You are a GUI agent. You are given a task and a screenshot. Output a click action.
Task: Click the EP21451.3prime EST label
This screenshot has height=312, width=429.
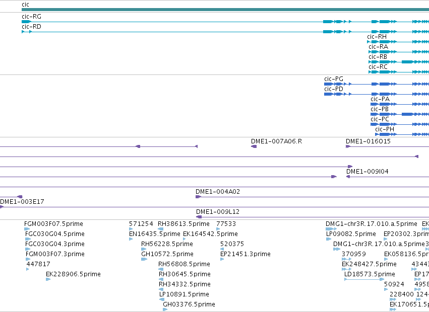(x=246, y=254)
